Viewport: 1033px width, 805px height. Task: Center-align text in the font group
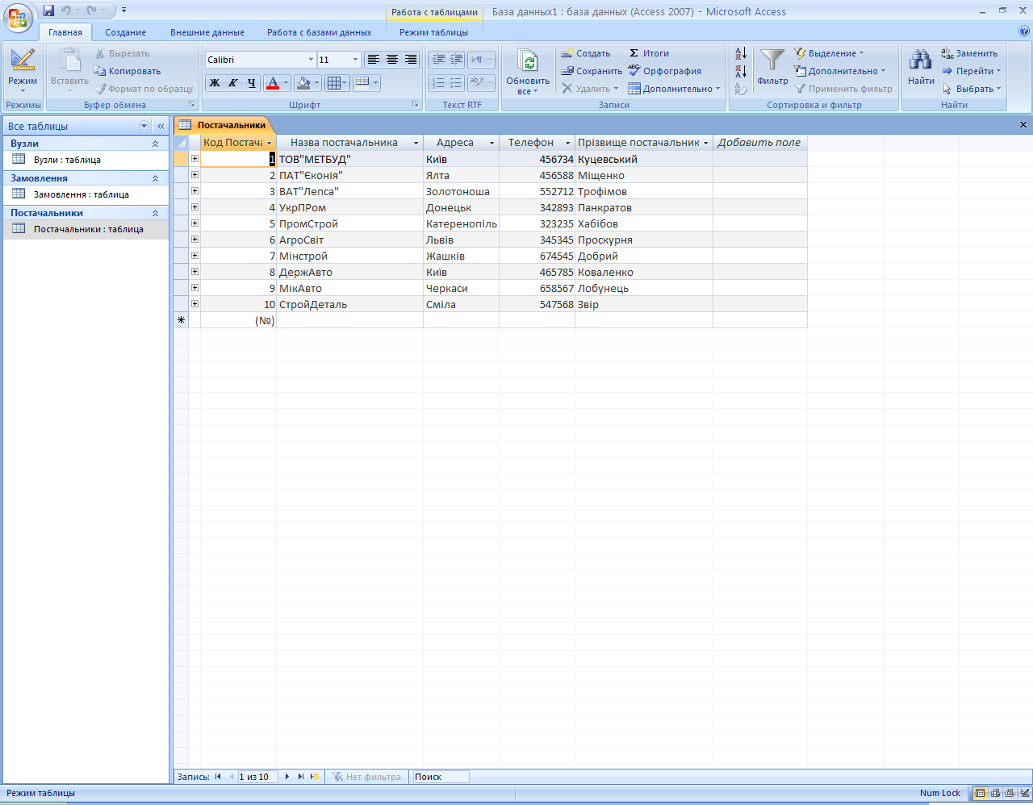point(392,60)
